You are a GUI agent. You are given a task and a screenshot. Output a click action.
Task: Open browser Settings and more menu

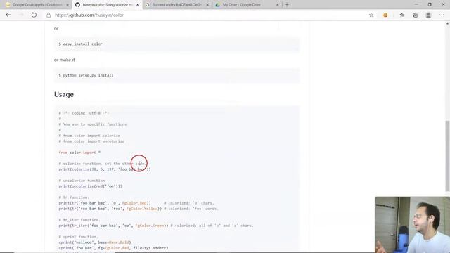pos(442,15)
